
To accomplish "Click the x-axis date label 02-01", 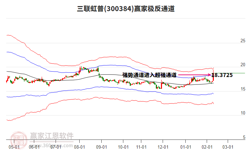I will pyautogui.click(x=207, y=147).
